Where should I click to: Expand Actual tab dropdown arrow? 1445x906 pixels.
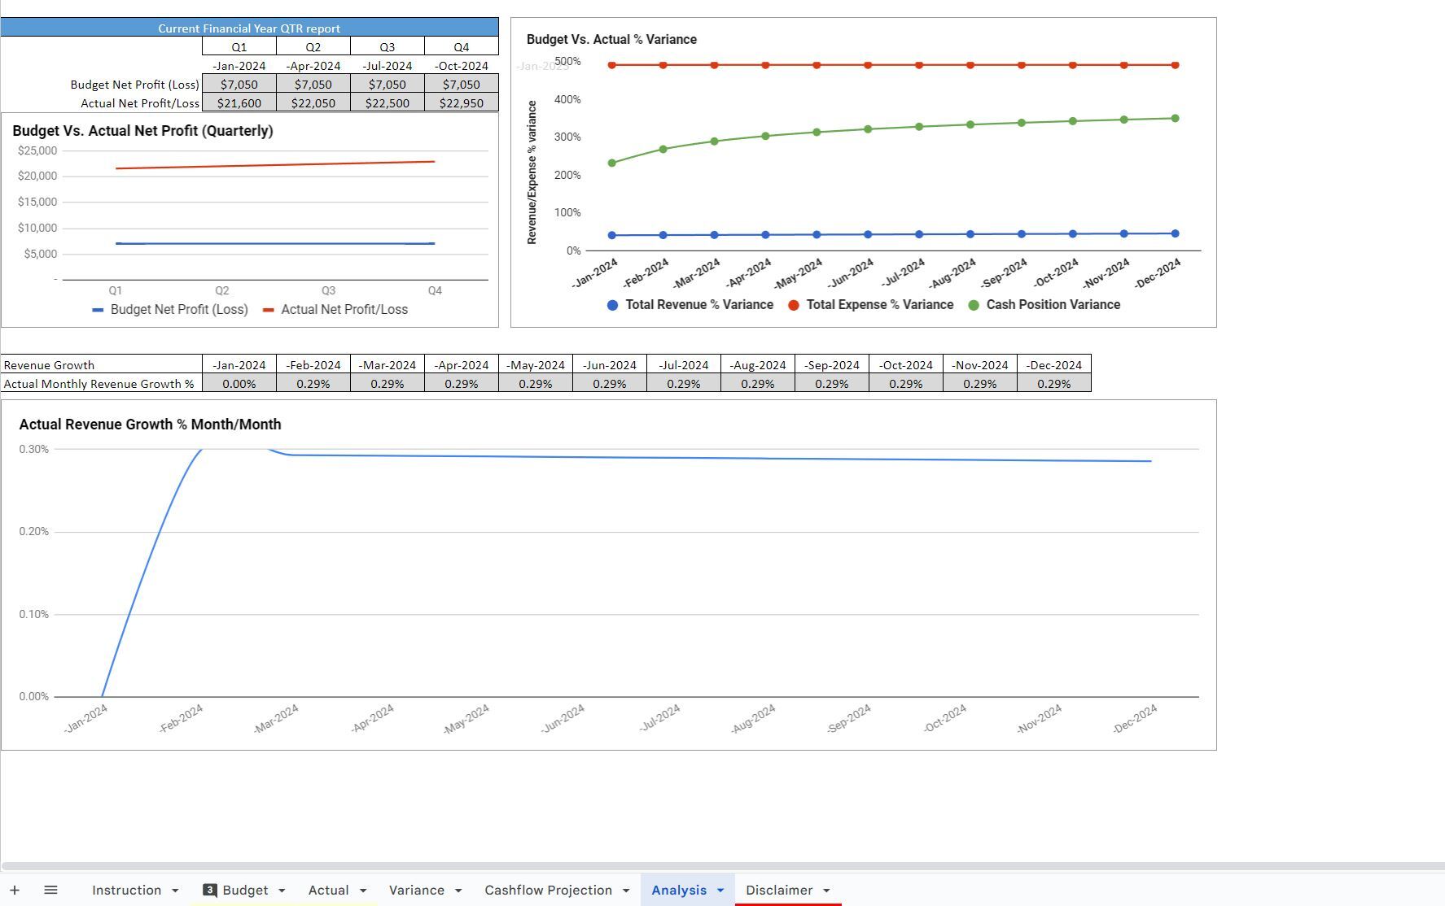click(x=362, y=891)
